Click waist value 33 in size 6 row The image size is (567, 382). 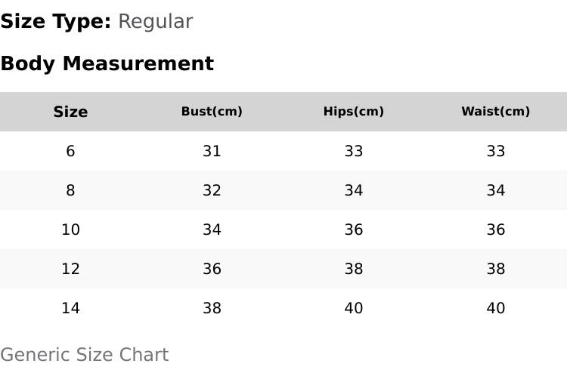pos(496,151)
